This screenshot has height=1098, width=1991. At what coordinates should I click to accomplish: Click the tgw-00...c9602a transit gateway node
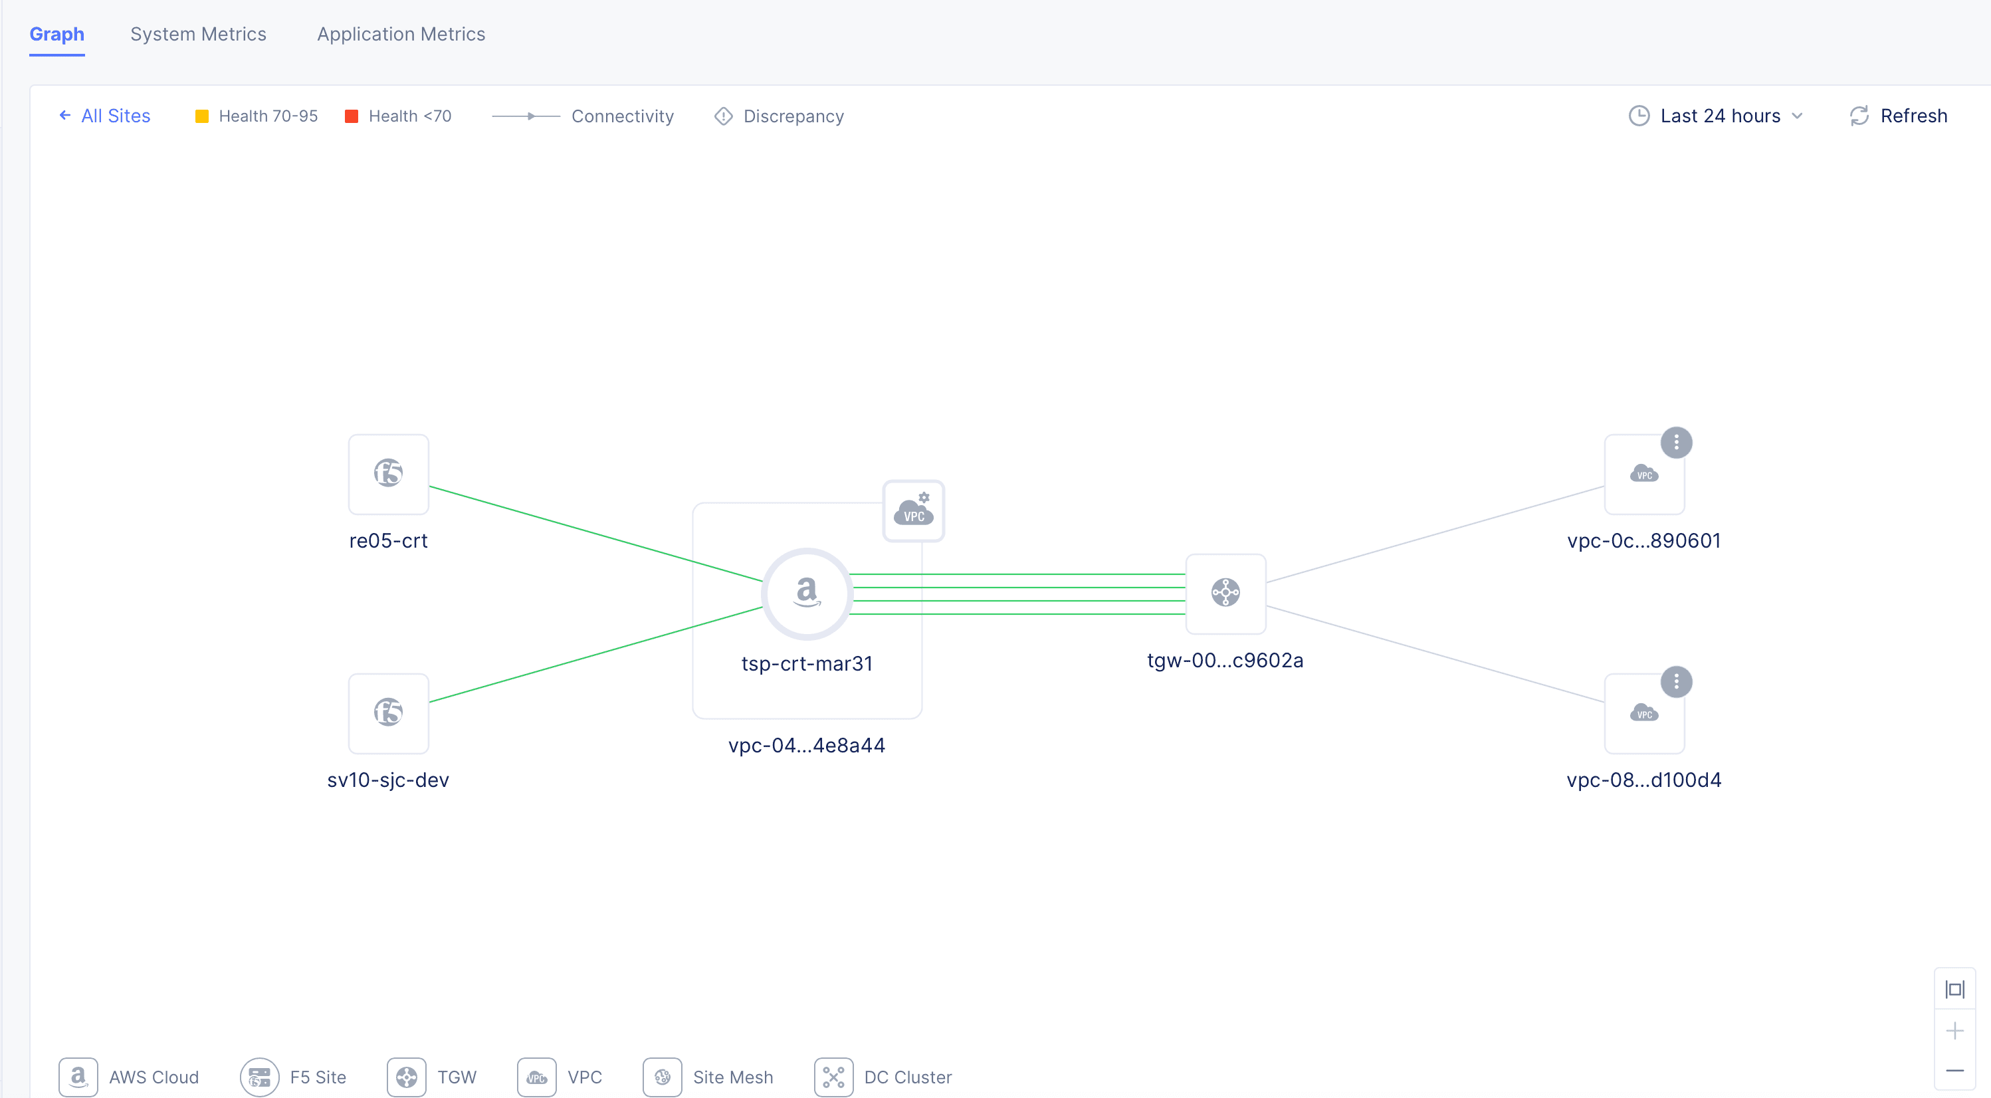[1225, 593]
